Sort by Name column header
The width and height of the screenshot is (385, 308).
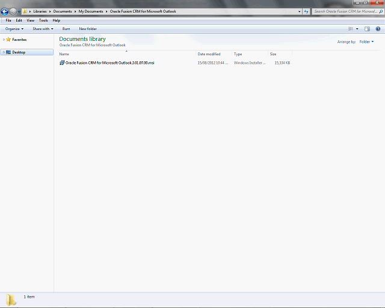point(127,54)
